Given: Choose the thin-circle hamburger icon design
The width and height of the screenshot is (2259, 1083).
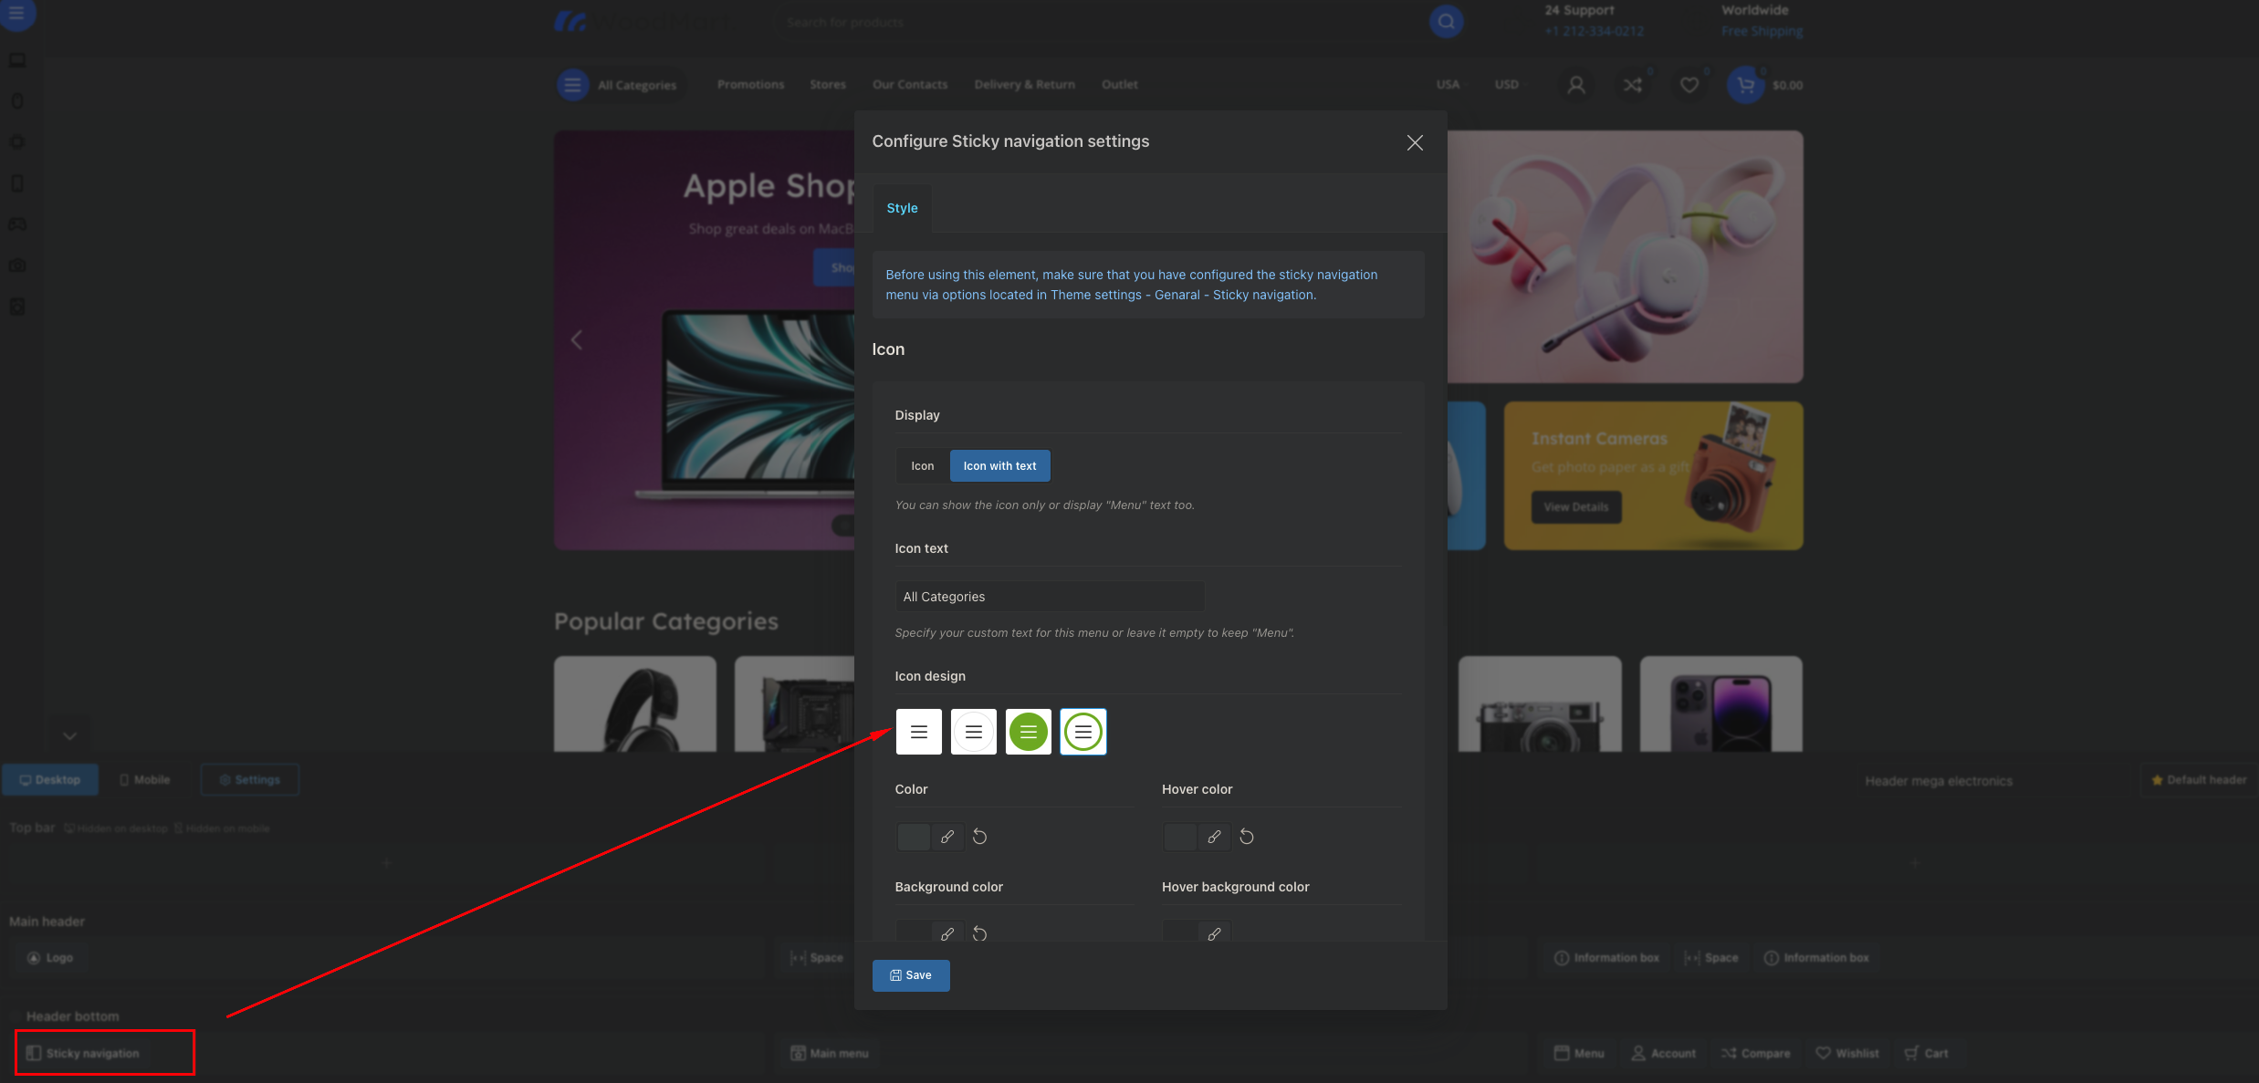Looking at the screenshot, I should click(x=973, y=732).
